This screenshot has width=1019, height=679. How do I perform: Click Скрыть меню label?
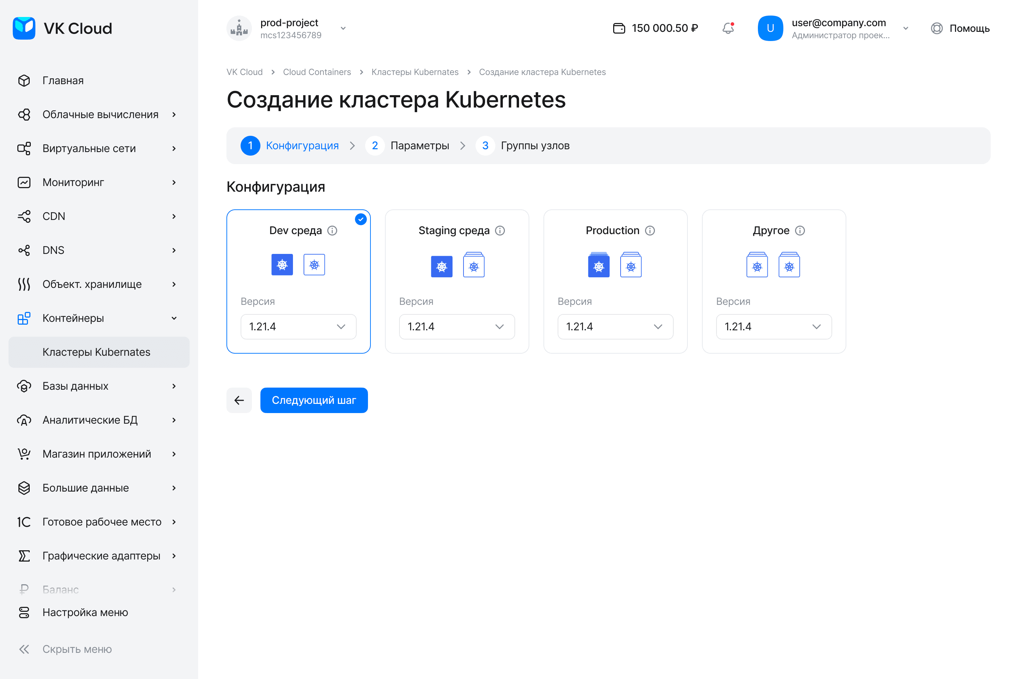(77, 649)
